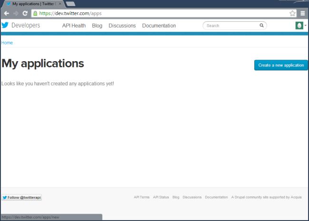Open the Chrome hamburger menu
This screenshot has width=309, height=221.
[x=303, y=13]
